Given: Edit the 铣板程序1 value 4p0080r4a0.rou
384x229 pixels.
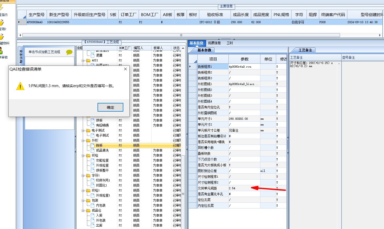Looking at the screenshot, I should [244, 67].
